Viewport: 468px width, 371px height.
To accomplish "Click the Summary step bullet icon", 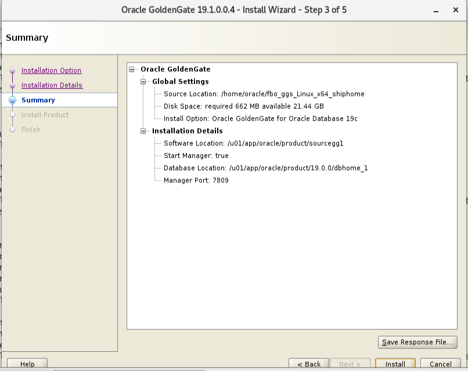I will (x=13, y=100).
